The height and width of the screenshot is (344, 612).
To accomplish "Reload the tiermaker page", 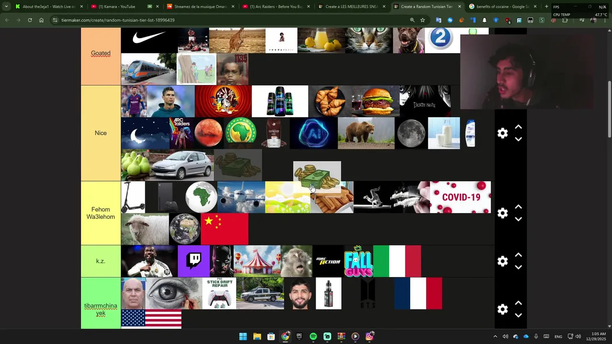I will click(x=30, y=20).
